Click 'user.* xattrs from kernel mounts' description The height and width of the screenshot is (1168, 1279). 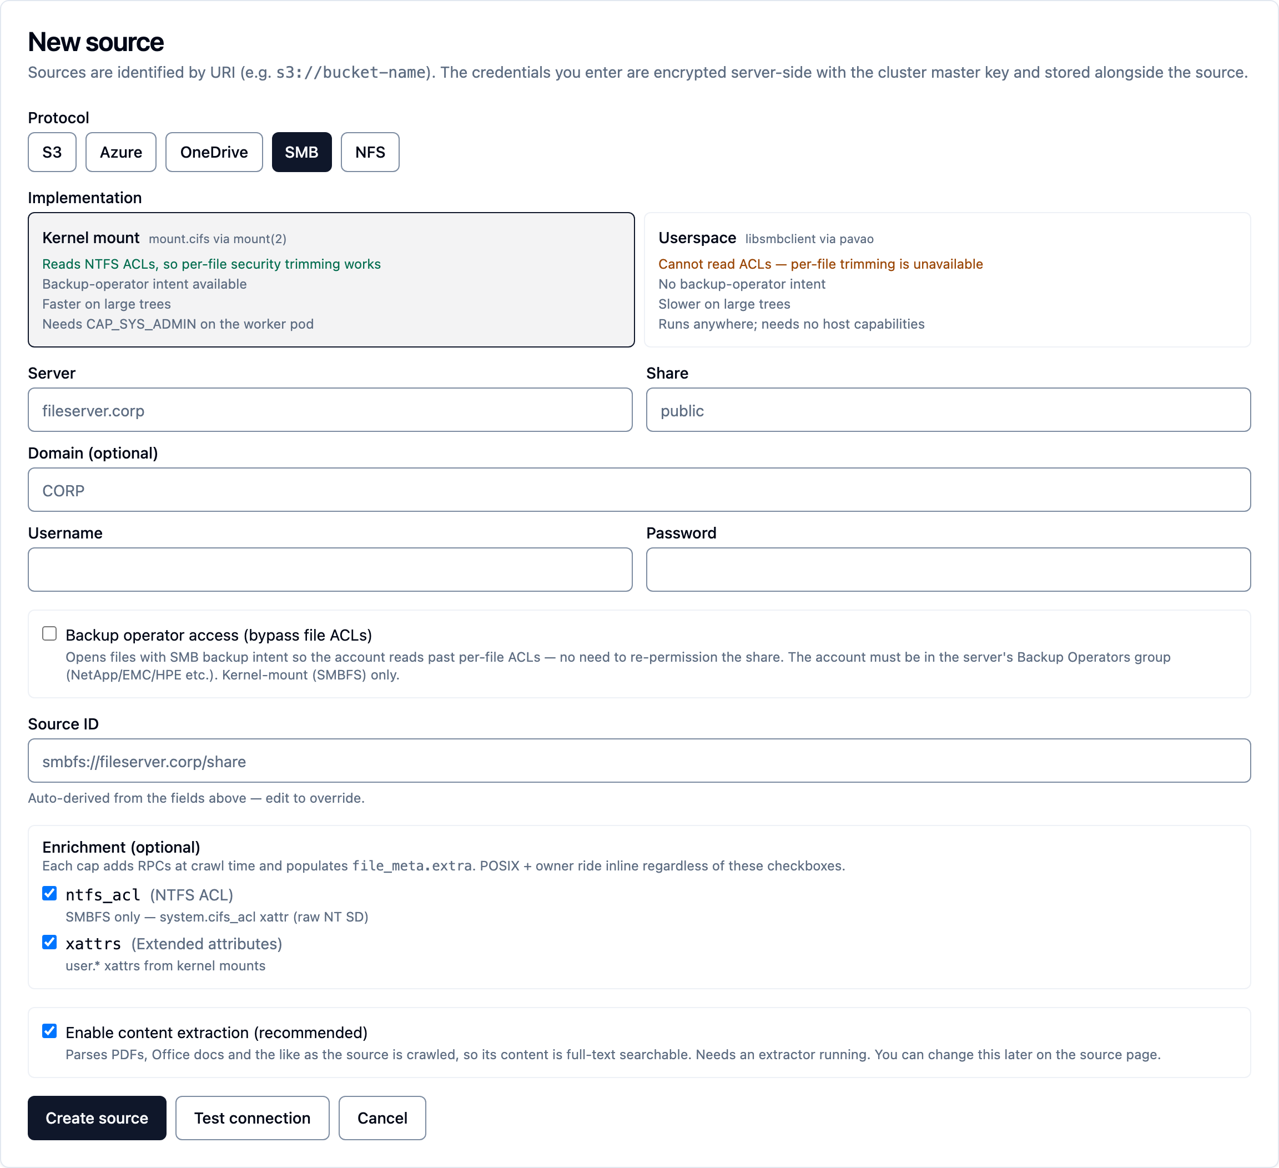pyautogui.click(x=165, y=965)
